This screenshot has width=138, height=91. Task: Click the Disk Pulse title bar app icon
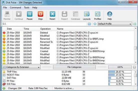[3, 2]
